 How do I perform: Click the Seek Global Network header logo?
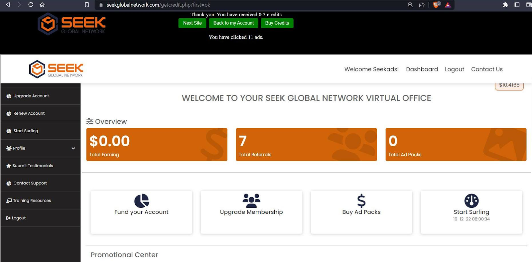tap(56, 69)
